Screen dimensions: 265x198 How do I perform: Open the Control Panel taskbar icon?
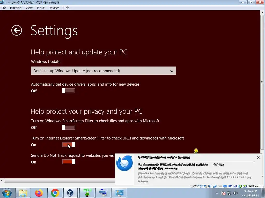point(119,193)
